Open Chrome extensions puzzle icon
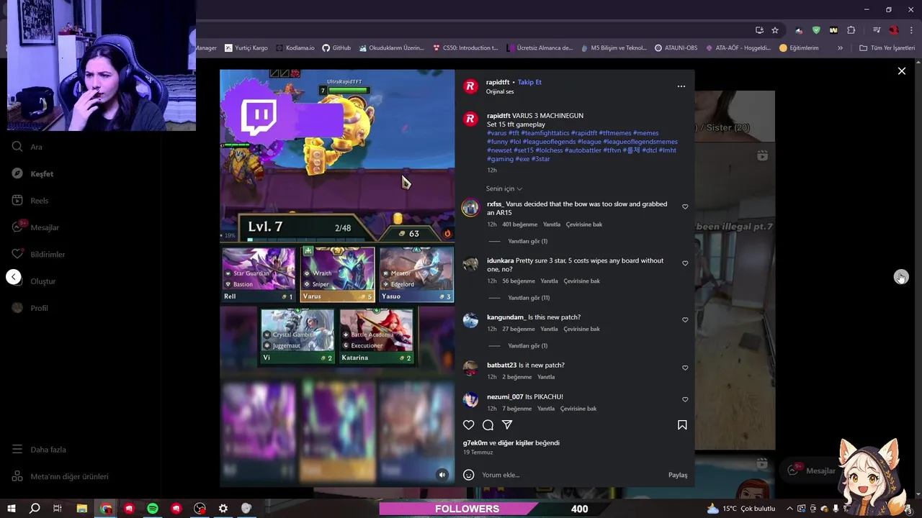The height and width of the screenshot is (518, 922). pyautogui.click(x=851, y=30)
